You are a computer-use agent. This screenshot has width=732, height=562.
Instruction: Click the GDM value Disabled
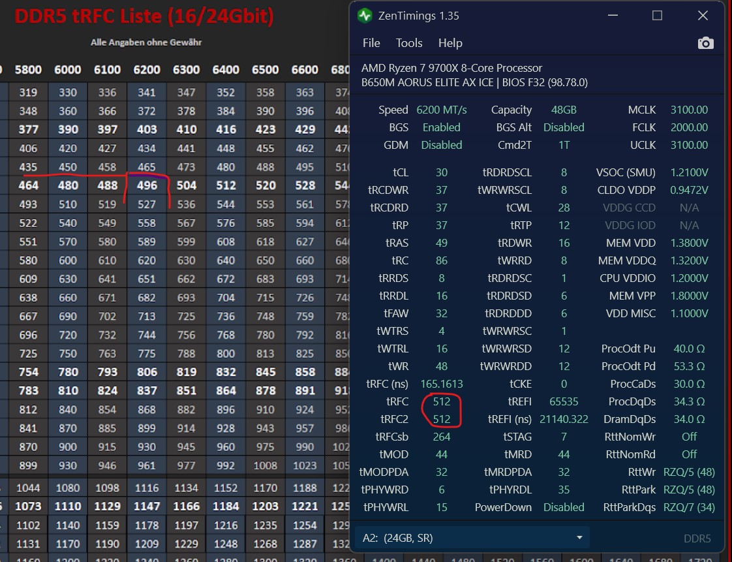point(441,145)
